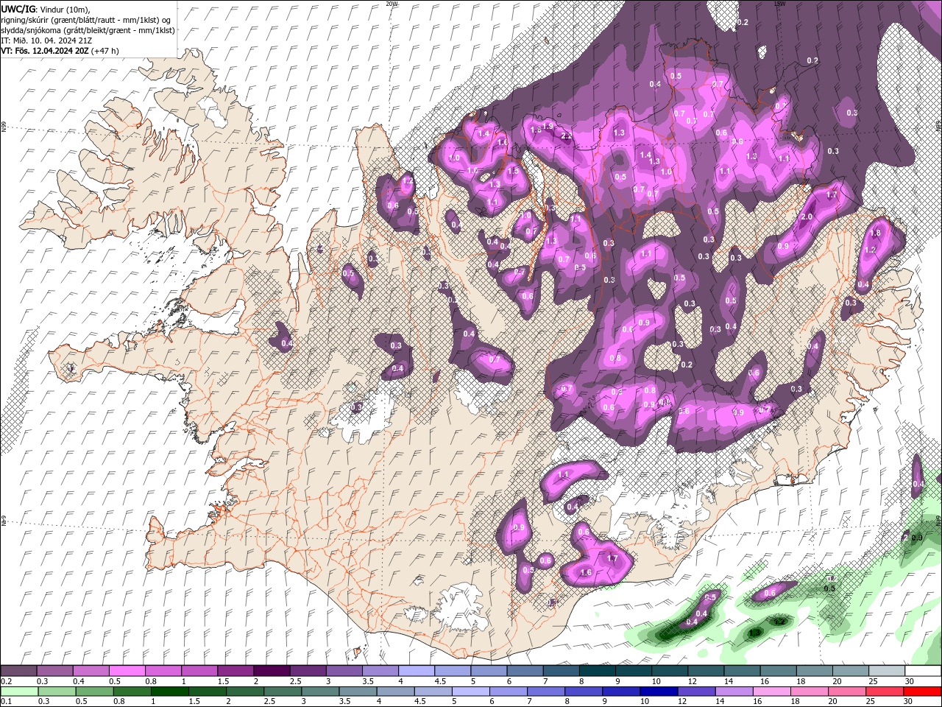Click the 'rigning/skúrir' legend description line

pos(86,19)
